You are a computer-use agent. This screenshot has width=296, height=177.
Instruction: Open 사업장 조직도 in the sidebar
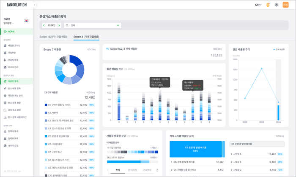14,45
